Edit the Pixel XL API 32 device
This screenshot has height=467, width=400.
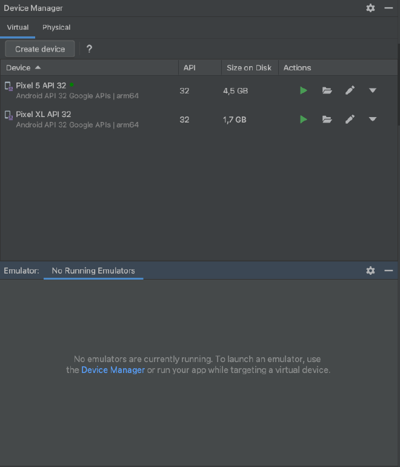tap(350, 119)
